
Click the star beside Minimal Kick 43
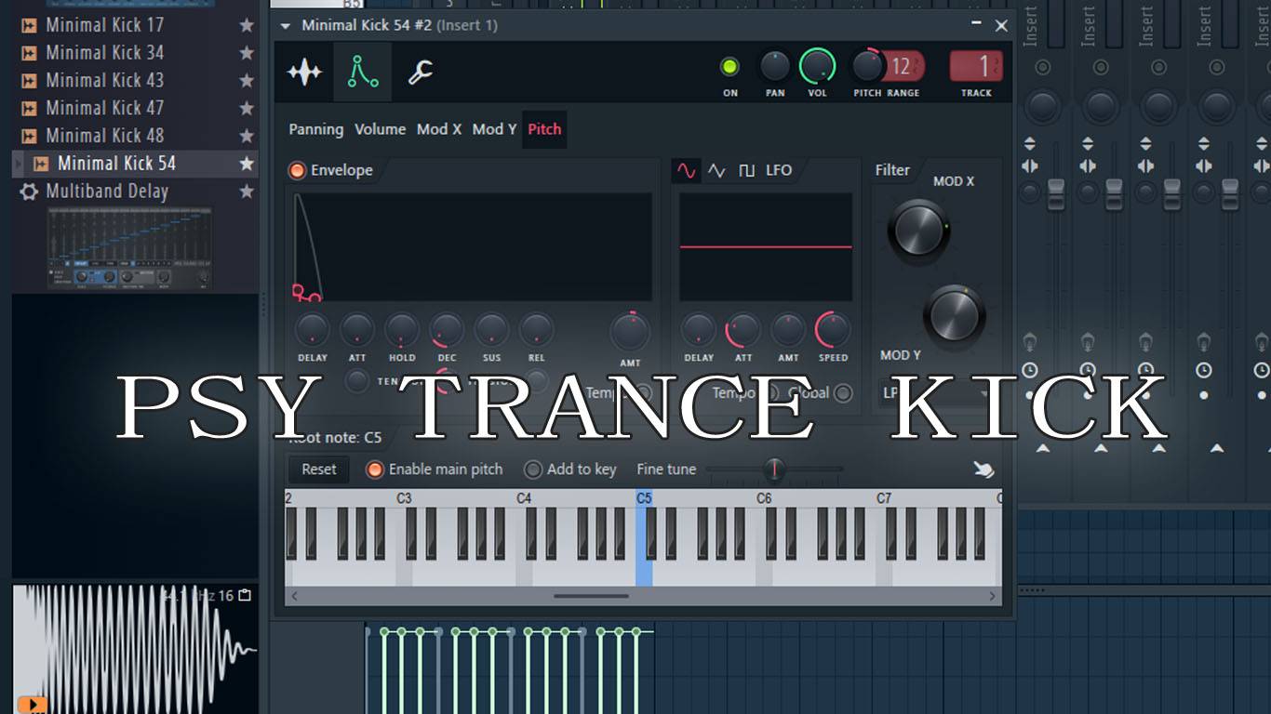(247, 81)
